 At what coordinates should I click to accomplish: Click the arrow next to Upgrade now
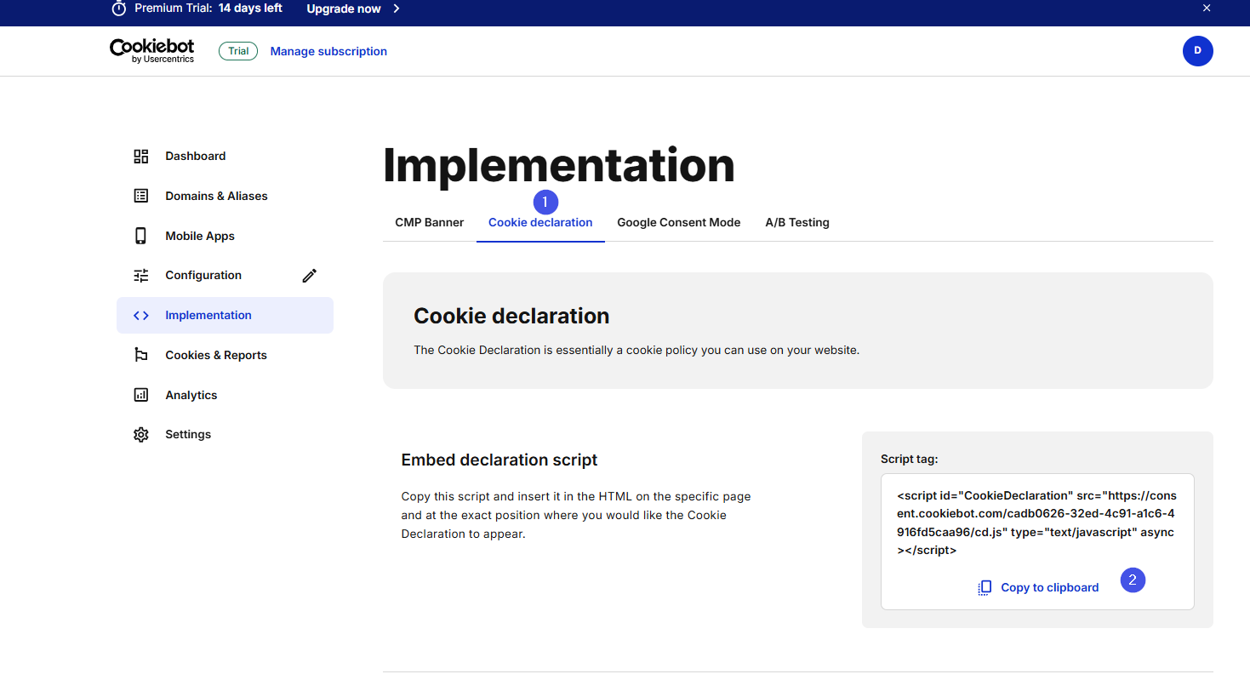[397, 9]
